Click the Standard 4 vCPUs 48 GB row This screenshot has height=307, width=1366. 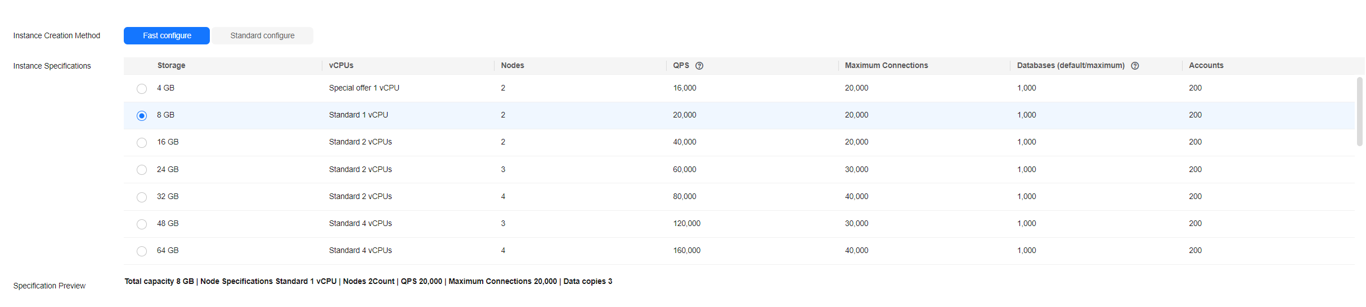360,224
